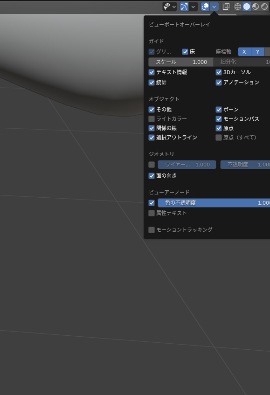Toggle X-ray mode icon
This screenshot has height=395, width=270.
(x=226, y=7)
